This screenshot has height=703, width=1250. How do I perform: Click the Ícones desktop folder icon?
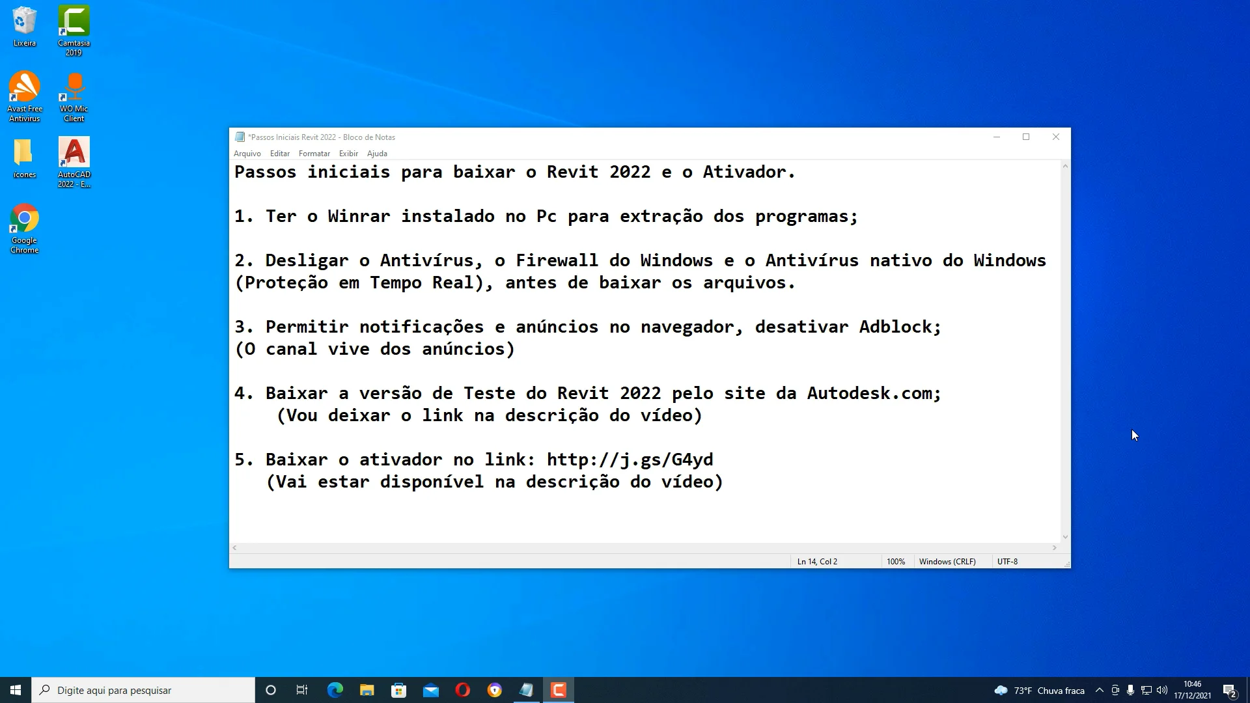point(23,154)
